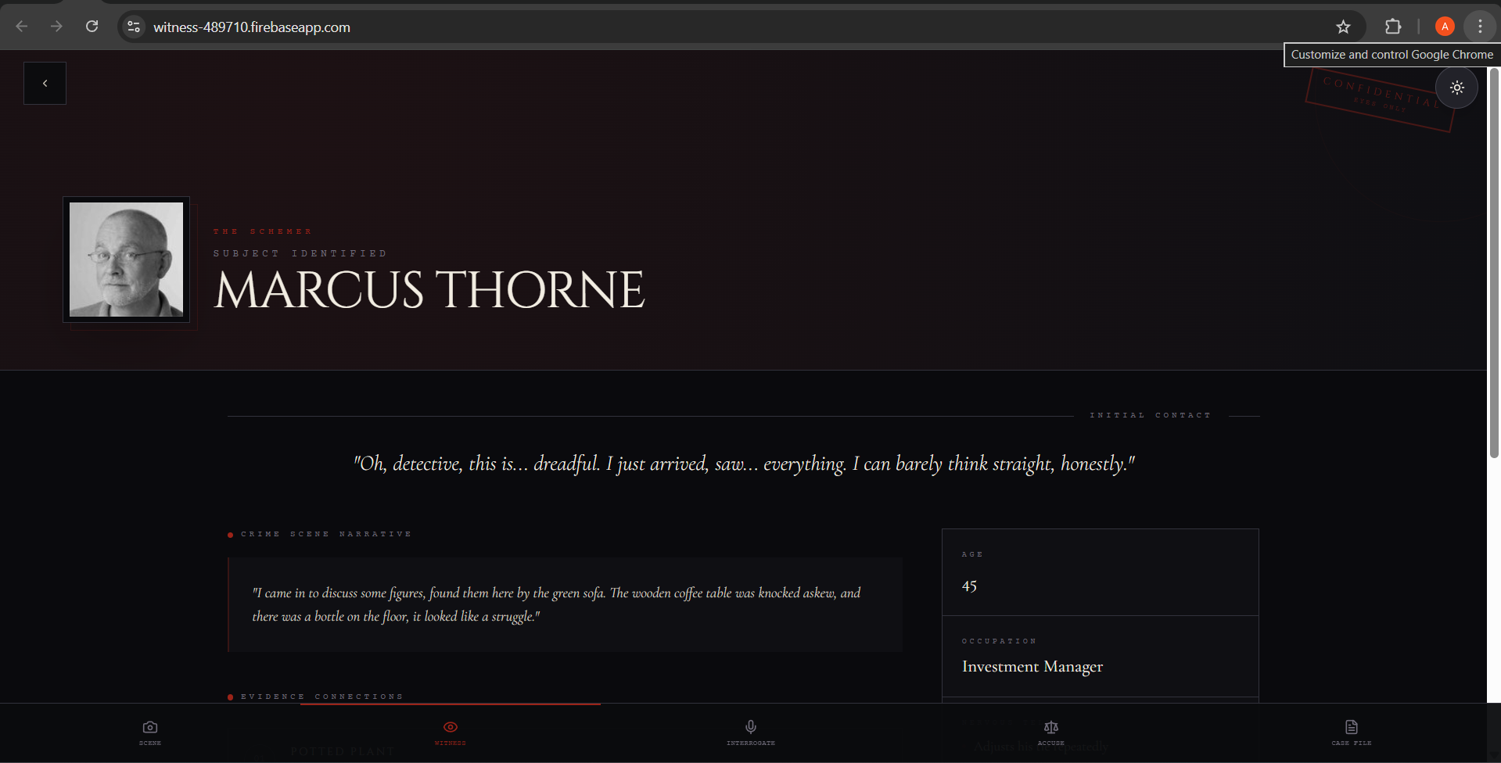
Task: Open the Accuse tab
Action: pyautogui.click(x=1051, y=733)
